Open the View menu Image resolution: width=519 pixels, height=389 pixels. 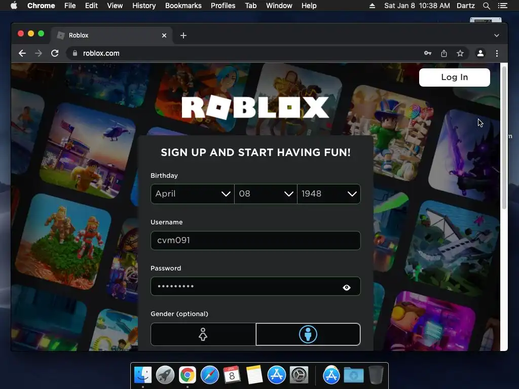pos(115,6)
